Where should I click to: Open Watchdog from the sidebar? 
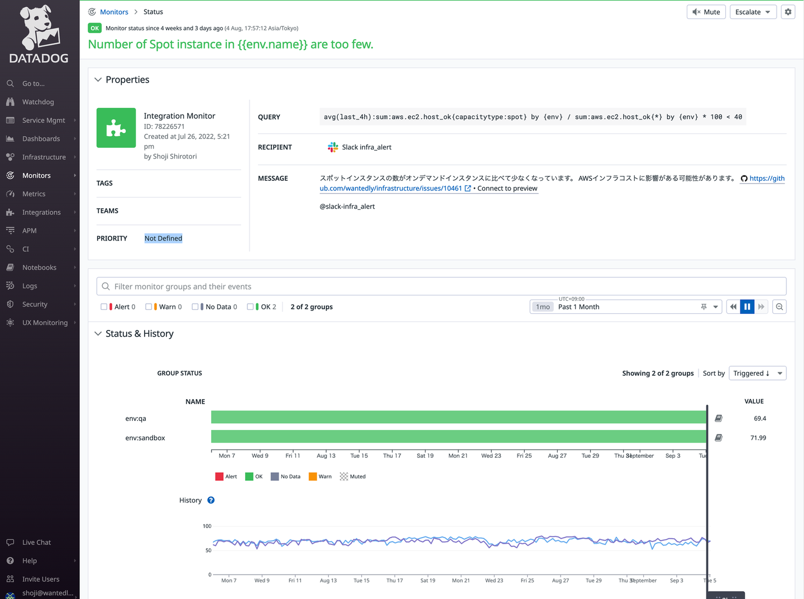click(x=38, y=102)
